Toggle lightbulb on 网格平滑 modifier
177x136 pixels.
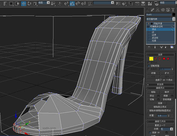point(149,23)
